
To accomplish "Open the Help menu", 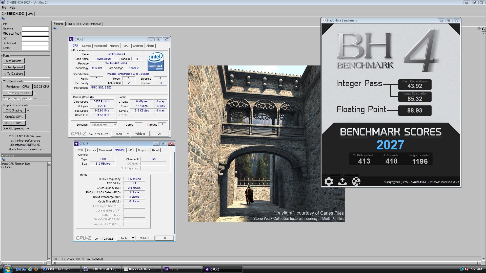I will pos(12,8).
